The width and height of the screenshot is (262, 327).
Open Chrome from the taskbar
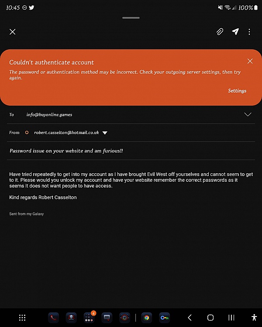click(x=147, y=318)
